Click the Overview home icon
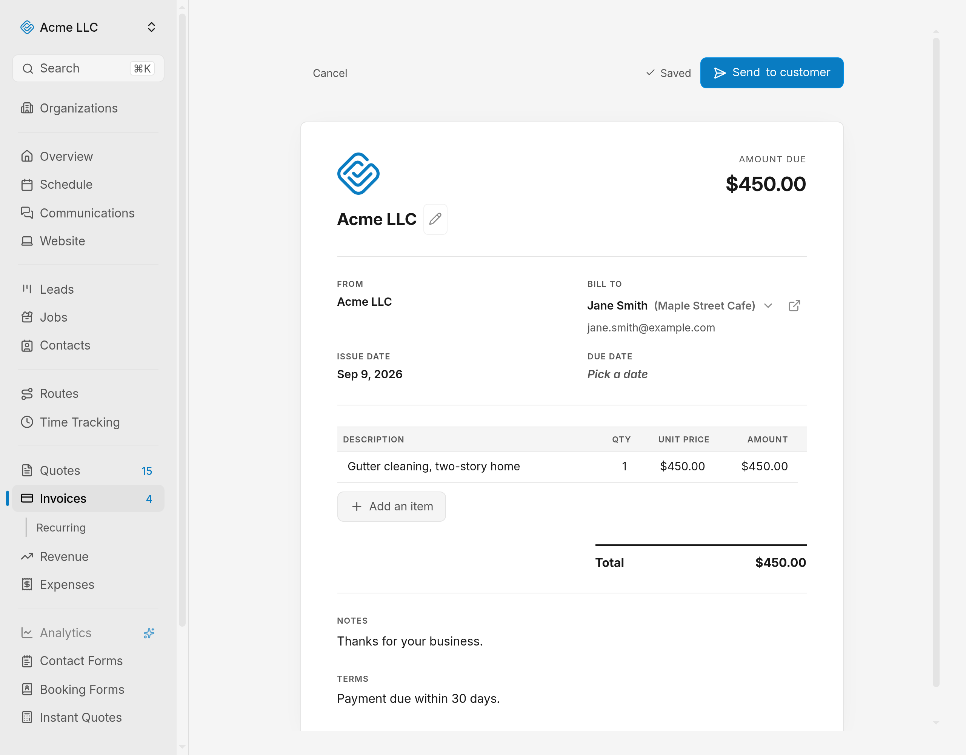The height and width of the screenshot is (755, 966). coord(27,156)
